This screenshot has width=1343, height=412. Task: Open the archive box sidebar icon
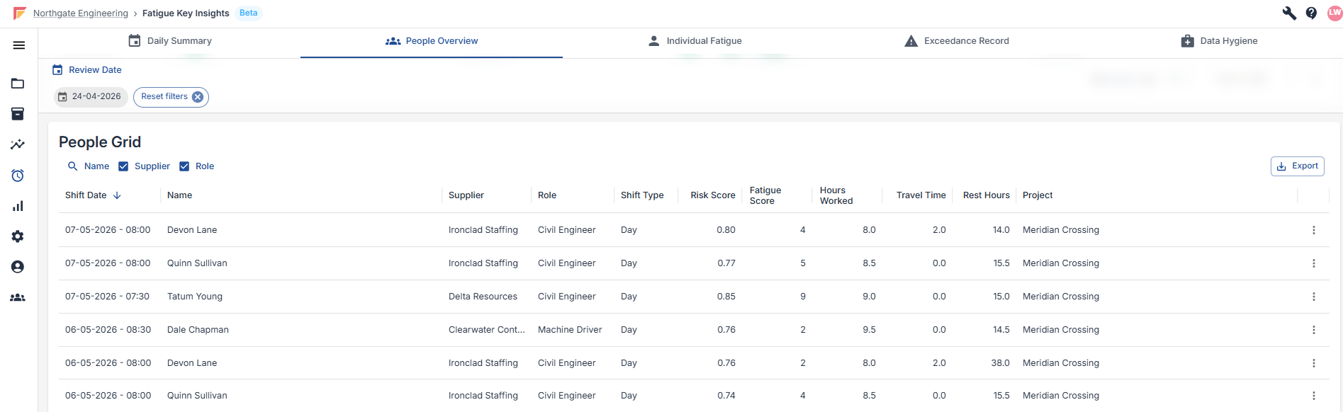click(18, 114)
